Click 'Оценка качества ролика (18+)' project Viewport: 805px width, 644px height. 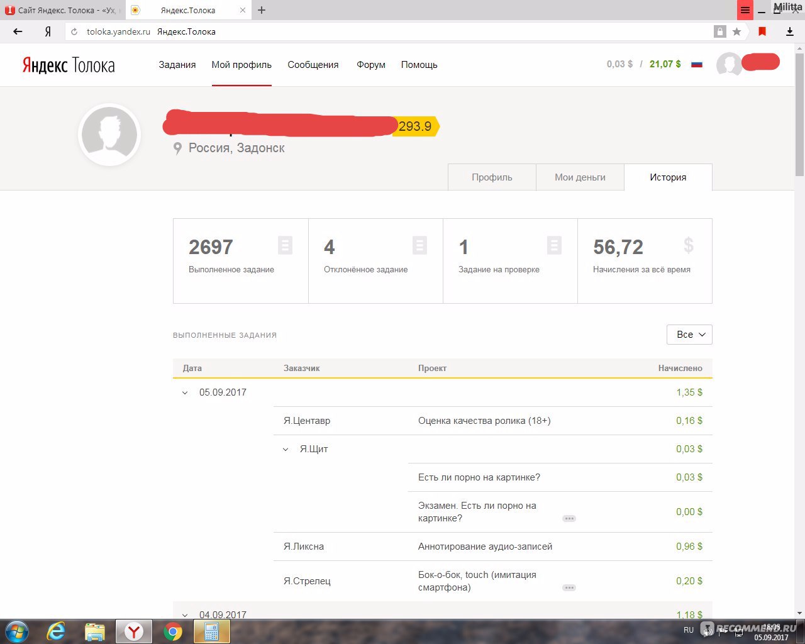click(x=484, y=421)
